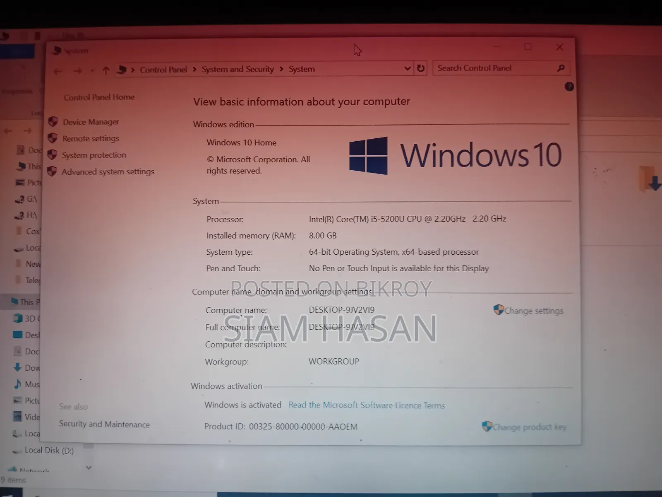
Task: Select the Control Panel breadcrumb
Action: click(x=163, y=70)
